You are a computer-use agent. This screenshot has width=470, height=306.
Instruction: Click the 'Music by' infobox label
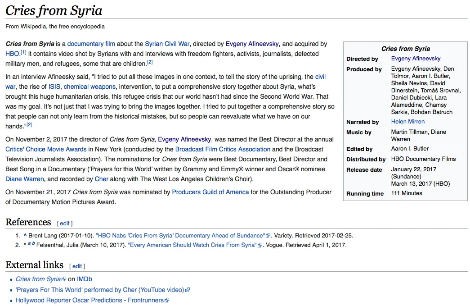click(359, 132)
